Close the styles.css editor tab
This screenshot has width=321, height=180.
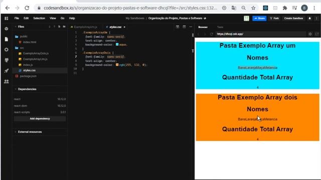[x=124, y=27]
